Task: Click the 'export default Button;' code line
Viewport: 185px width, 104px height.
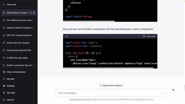Action: click(79, 17)
